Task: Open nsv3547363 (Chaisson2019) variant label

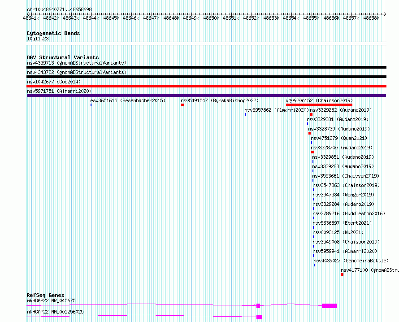Action: click(x=346, y=185)
